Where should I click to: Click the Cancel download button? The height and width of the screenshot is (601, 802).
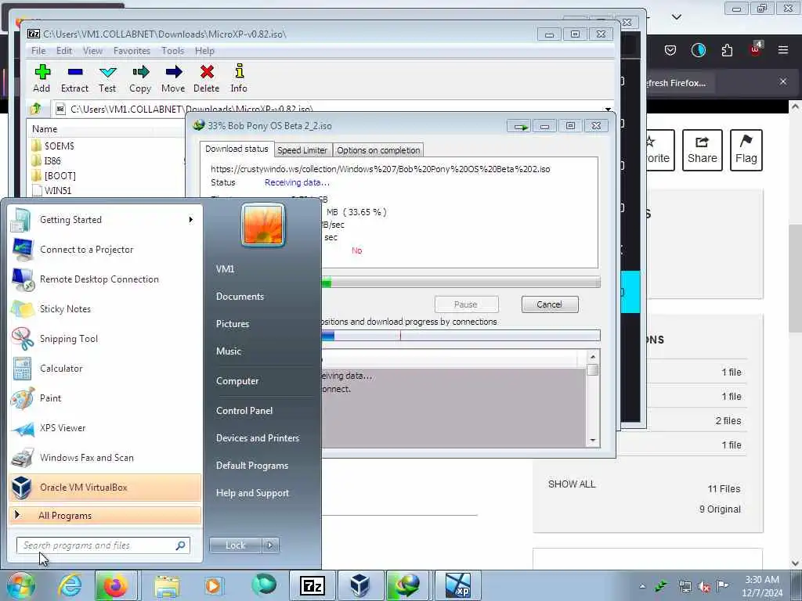click(x=550, y=304)
